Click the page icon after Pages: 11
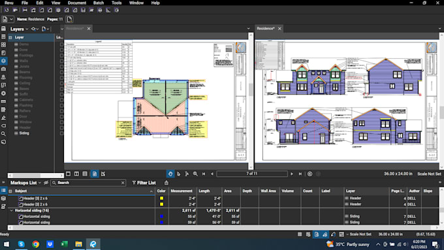The height and width of the screenshot is (250, 444). pyautogui.click(x=69, y=19)
